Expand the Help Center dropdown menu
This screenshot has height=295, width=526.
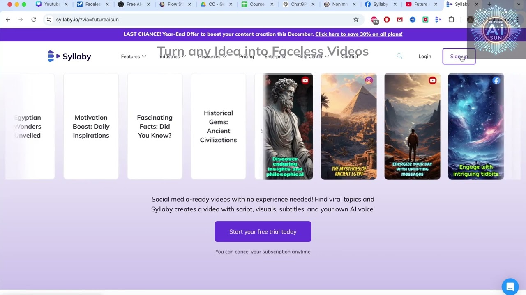click(313, 57)
